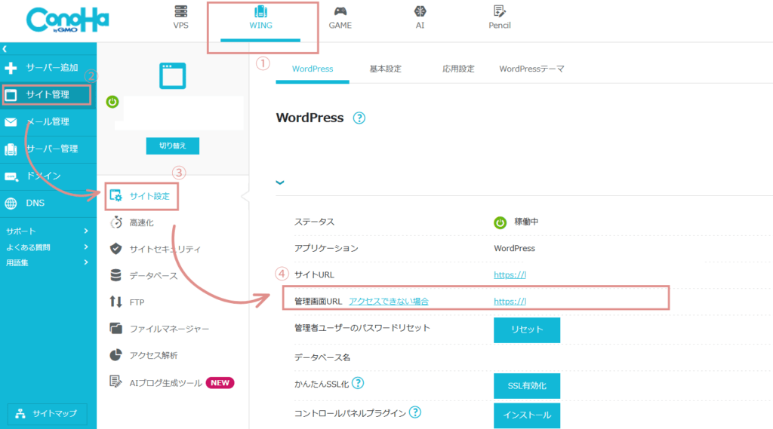The image size is (773, 429).
Task: Expand the サポート sidebar section
Action: pos(48,231)
